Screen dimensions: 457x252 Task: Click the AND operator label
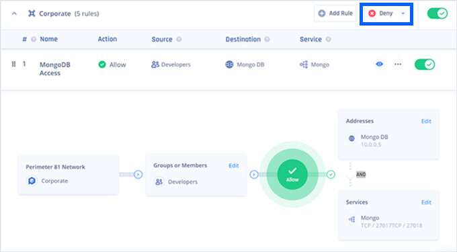[x=361, y=175]
